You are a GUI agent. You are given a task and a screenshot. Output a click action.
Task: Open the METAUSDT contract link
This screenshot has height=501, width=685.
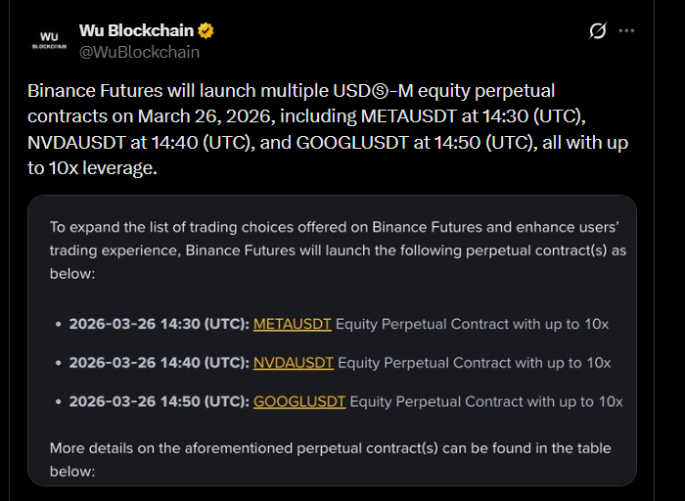(293, 323)
